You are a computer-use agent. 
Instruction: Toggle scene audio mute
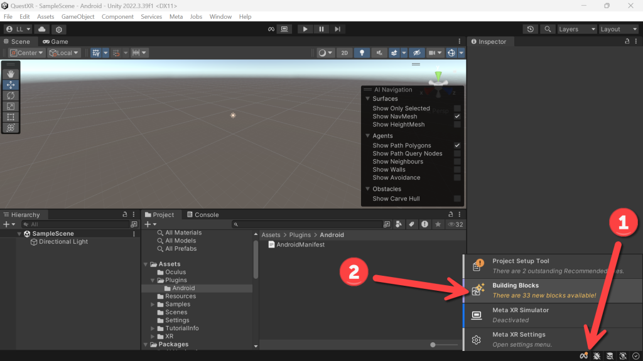coord(379,53)
